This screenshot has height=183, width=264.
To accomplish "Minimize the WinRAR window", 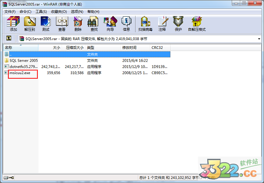I will [x=236, y=3].
